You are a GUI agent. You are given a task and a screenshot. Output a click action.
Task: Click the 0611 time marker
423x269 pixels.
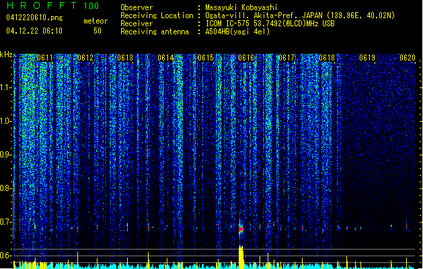(x=45, y=58)
